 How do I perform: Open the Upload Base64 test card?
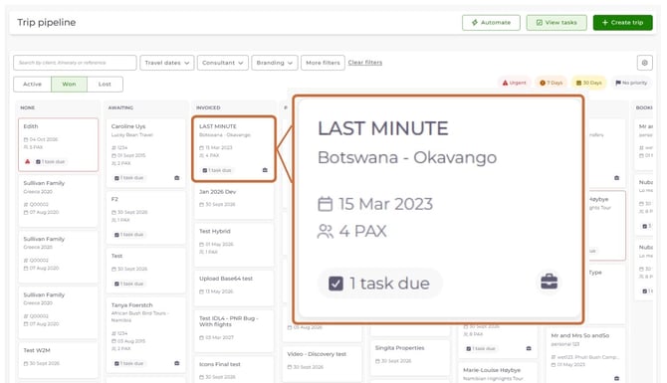click(234, 288)
